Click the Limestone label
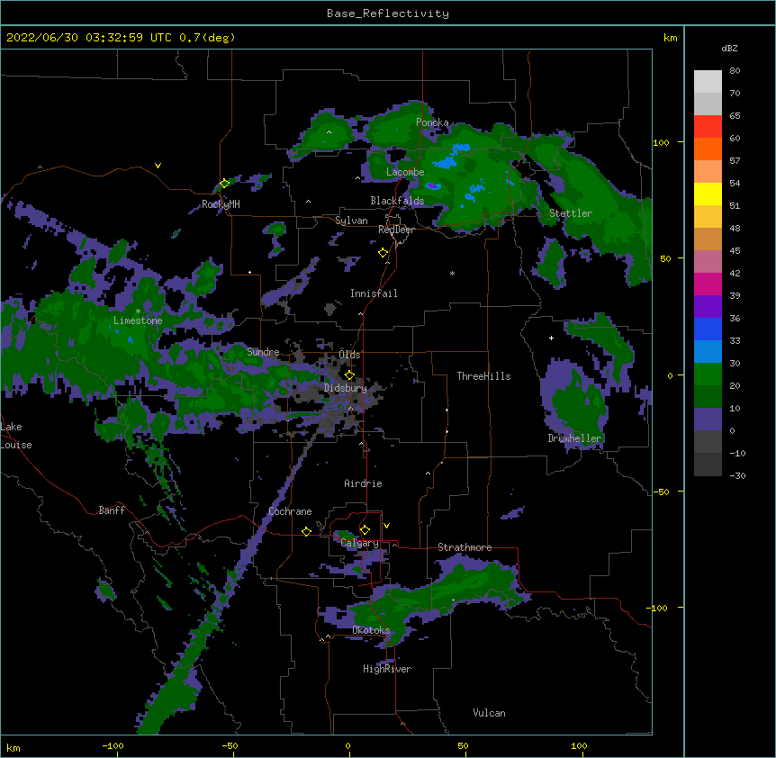This screenshot has width=776, height=758. point(138,320)
